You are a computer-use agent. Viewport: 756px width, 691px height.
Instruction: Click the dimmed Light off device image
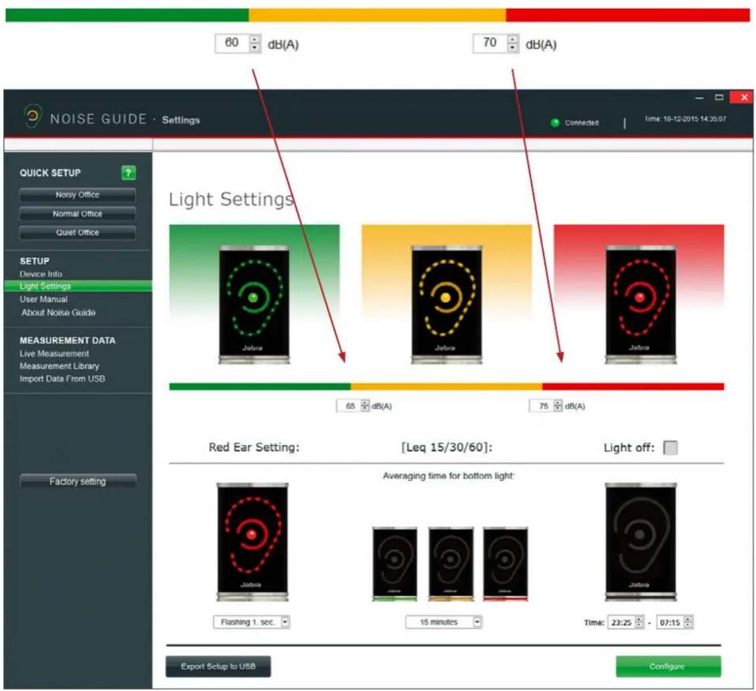[x=640, y=541]
